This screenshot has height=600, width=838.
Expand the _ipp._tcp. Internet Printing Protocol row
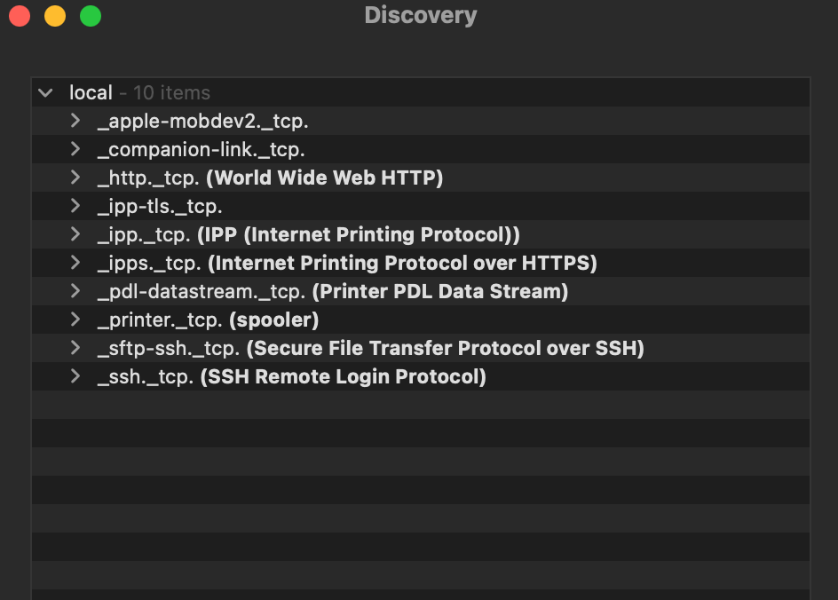coord(75,234)
